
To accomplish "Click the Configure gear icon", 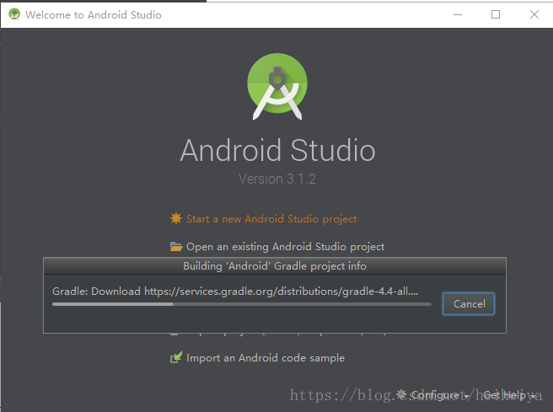I will [401, 394].
